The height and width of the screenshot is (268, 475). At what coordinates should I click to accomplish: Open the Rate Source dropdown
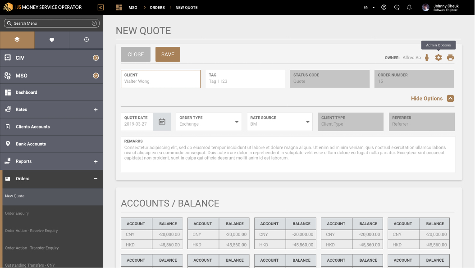coord(308,122)
